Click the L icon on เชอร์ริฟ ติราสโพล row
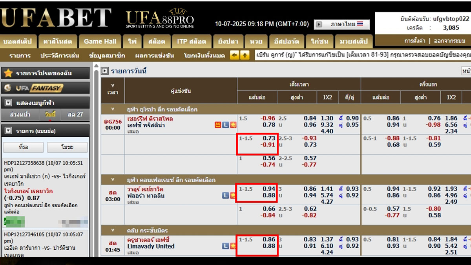The height and width of the screenshot is (265, 471). tap(225, 125)
